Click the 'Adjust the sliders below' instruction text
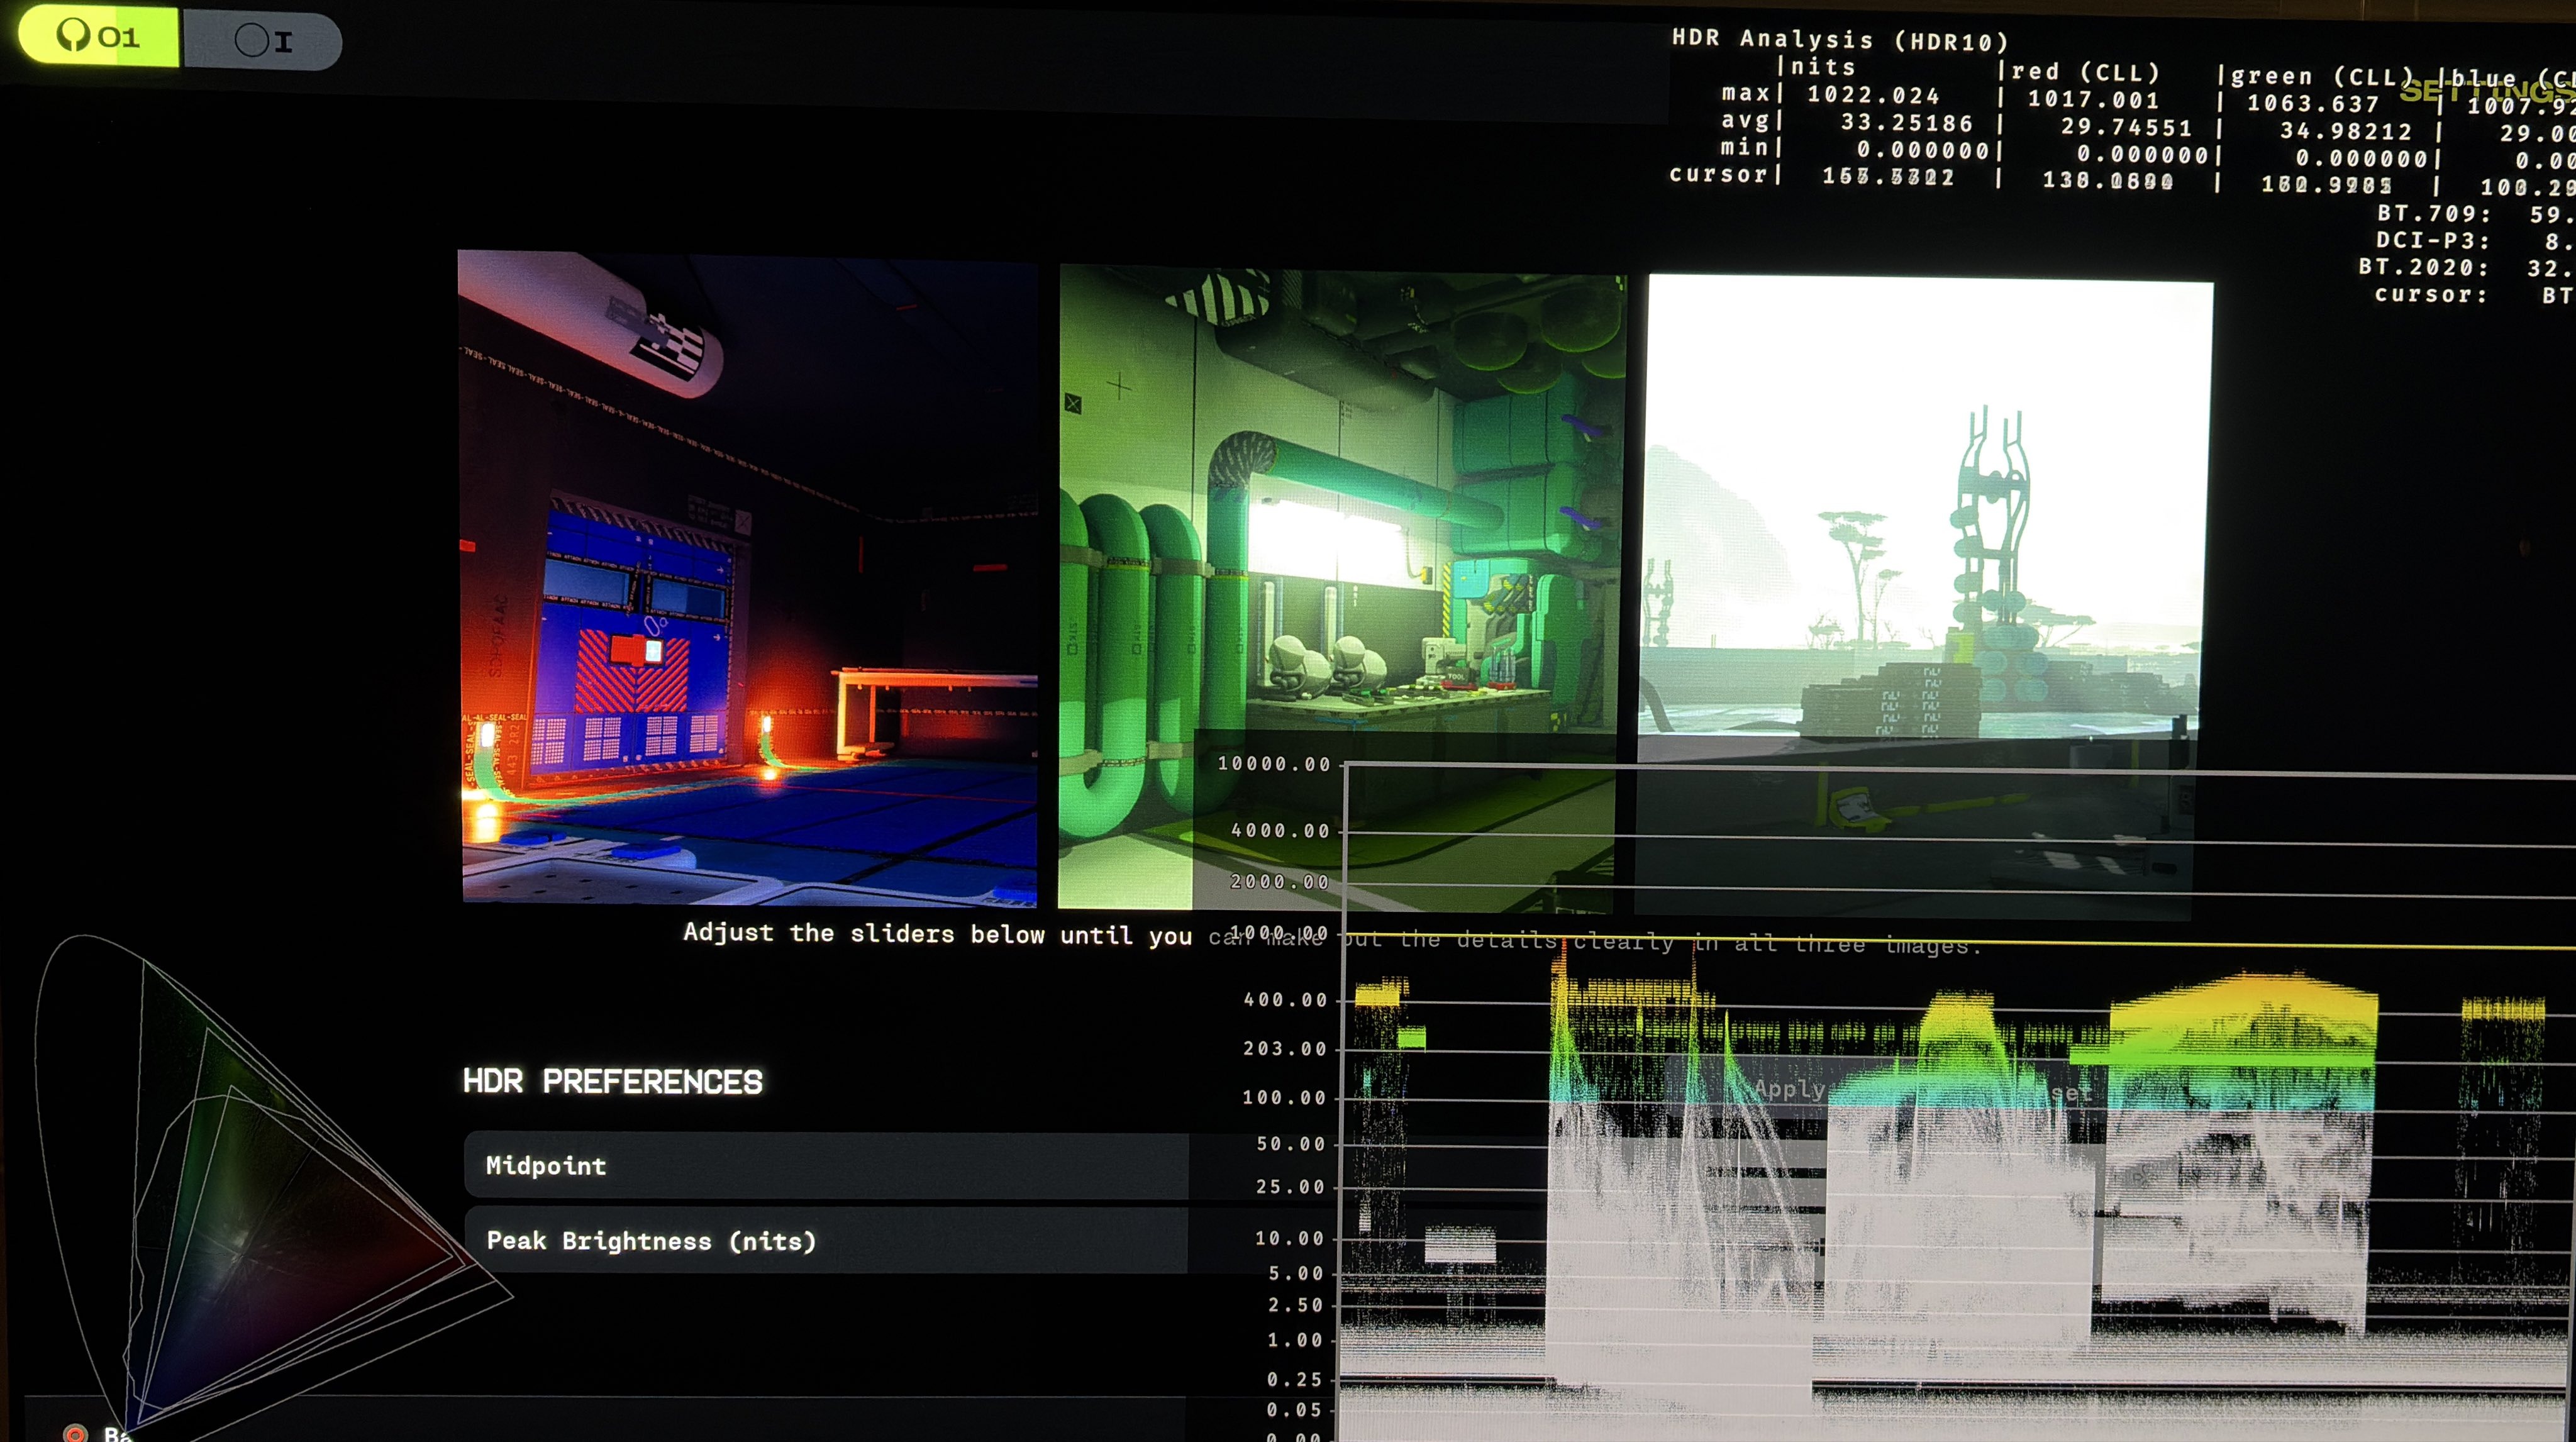2576x1442 pixels. (1332, 938)
